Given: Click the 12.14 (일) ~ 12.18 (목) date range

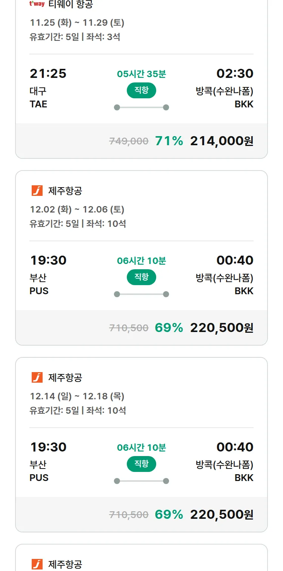Looking at the screenshot, I should (x=77, y=396).
